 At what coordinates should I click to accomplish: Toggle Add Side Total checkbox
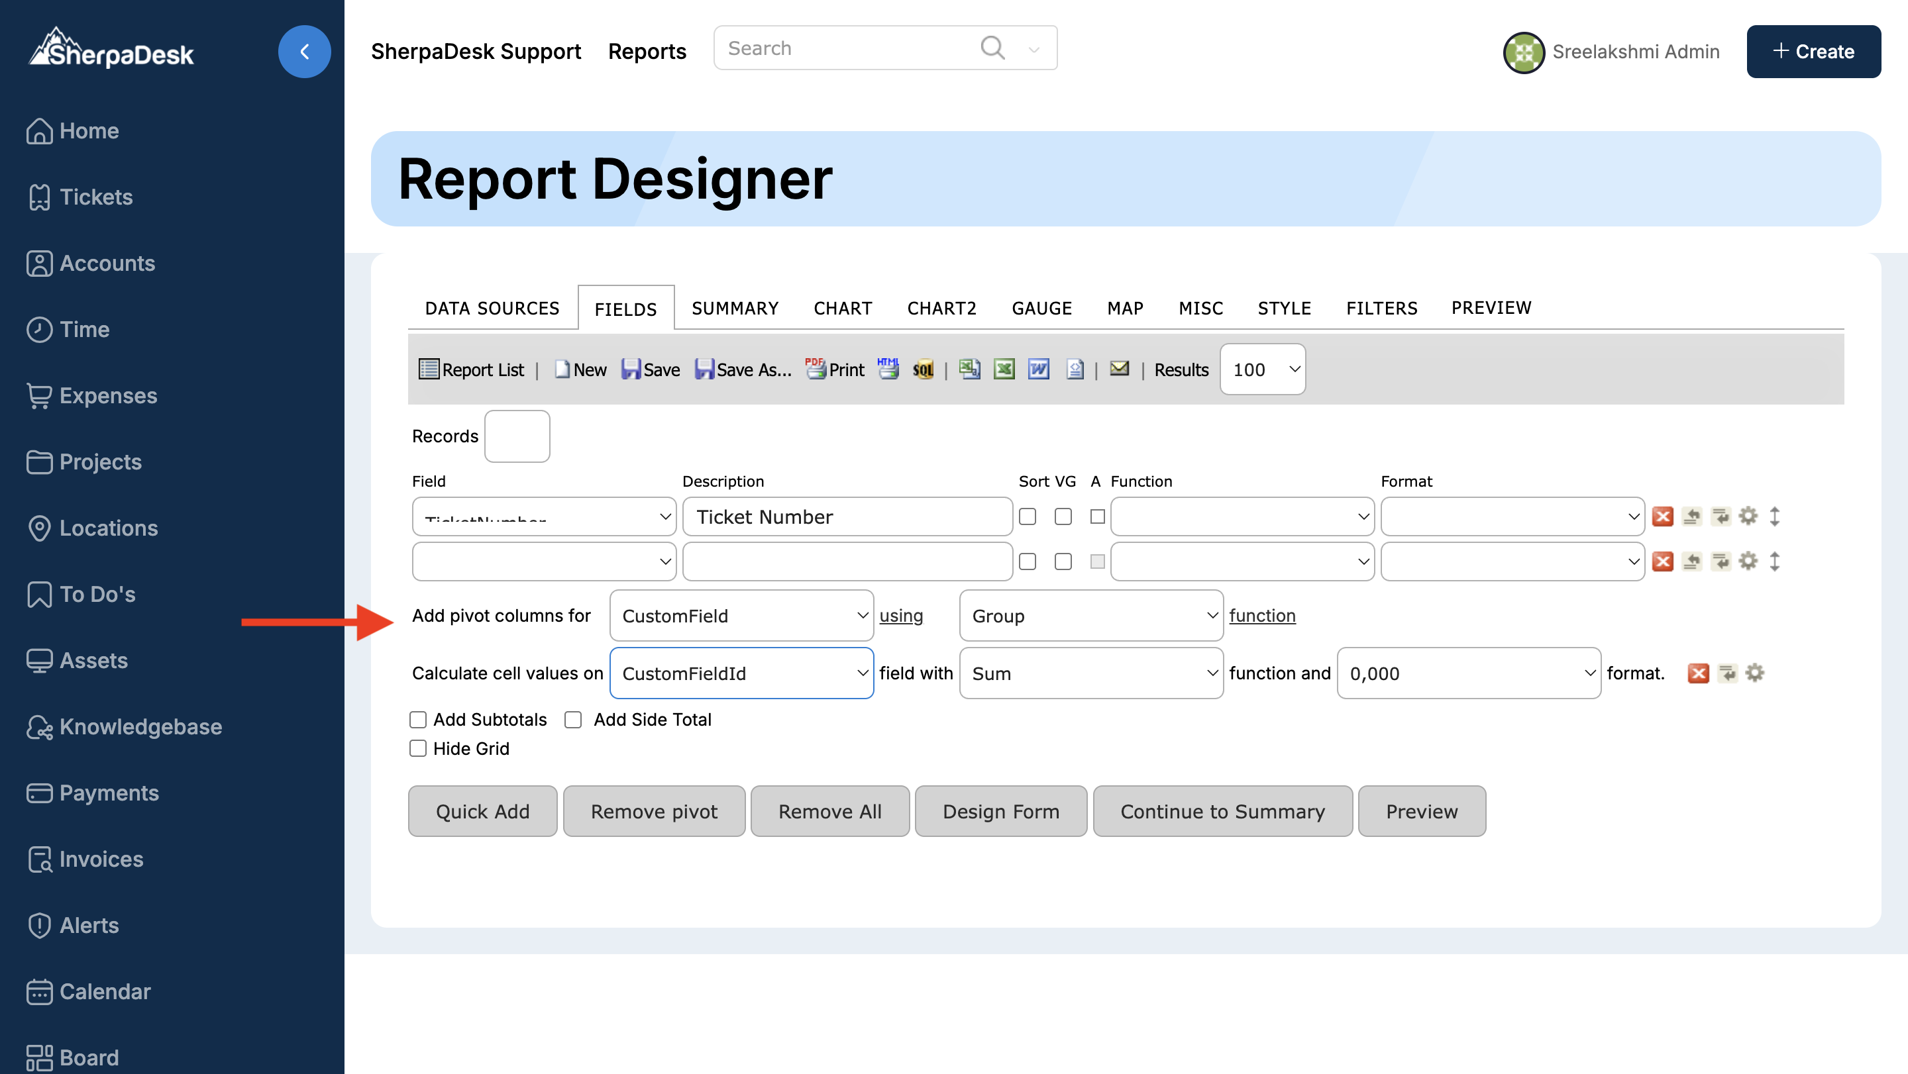(572, 720)
